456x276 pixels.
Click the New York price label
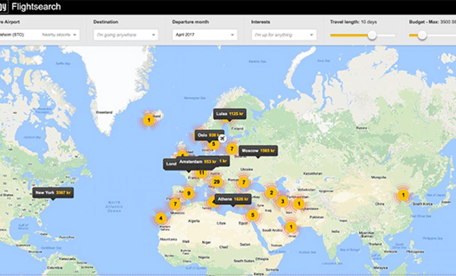point(52,193)
